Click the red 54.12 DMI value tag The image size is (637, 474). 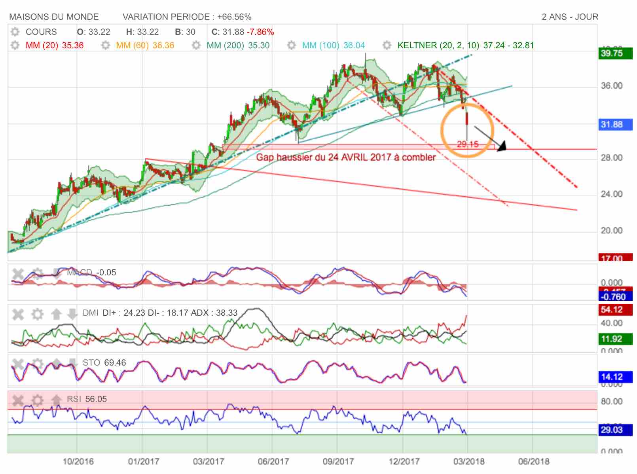pyautogui.click(x=615, y=310)
